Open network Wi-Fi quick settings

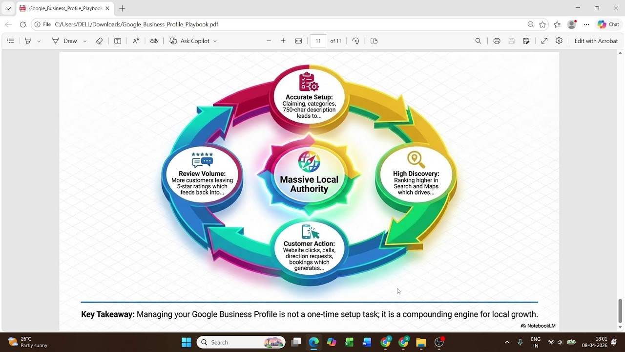pos(551,342)
